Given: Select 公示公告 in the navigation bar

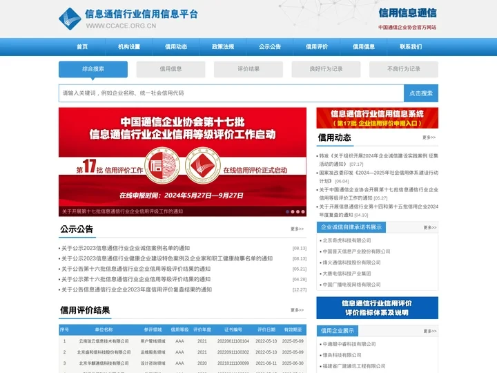Looking at the screenshot, I should pos(270,47).
